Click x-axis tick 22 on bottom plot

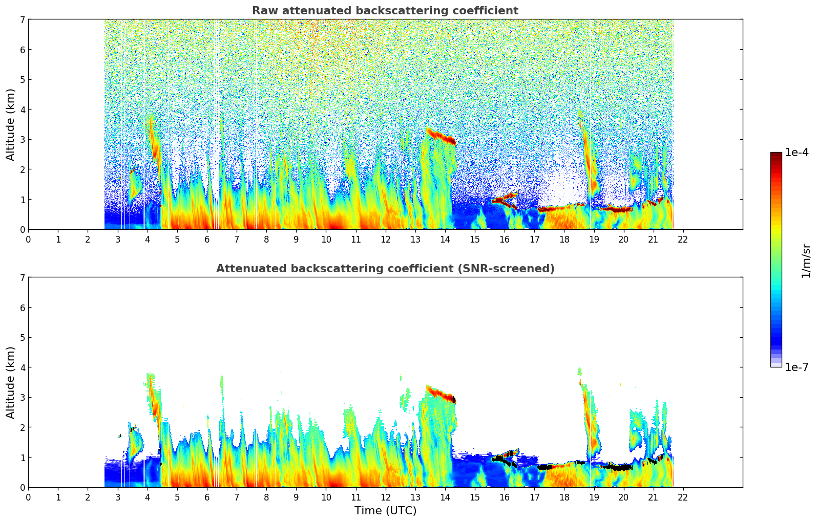(x=683, y=497)
